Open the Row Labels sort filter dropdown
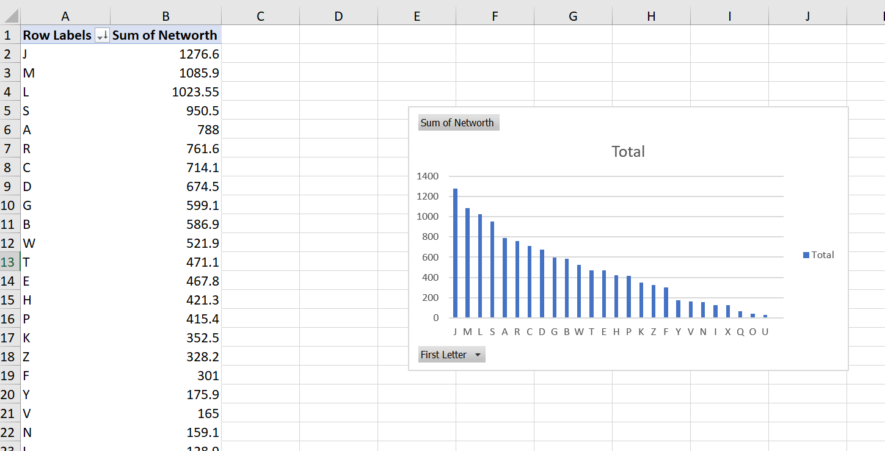 [102, 36]
